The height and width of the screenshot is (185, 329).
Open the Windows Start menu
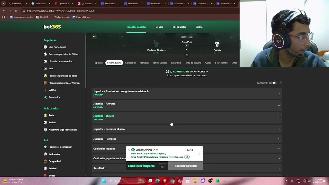(x=104, y=181)
